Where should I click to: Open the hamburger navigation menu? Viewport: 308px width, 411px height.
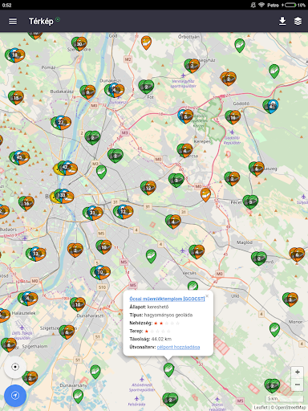pos(13,21)
